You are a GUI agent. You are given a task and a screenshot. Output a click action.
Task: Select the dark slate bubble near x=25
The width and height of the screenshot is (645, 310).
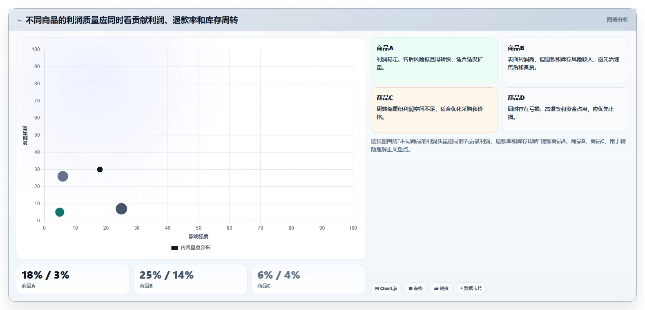121,209
